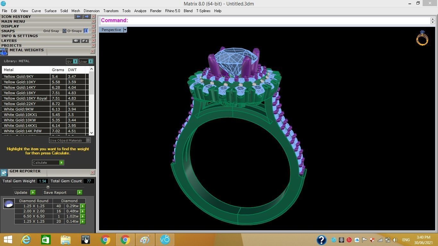Viewport: 438px width, 246px height.
Task: Close the Metal Weights panel
Action: (92, 51)
